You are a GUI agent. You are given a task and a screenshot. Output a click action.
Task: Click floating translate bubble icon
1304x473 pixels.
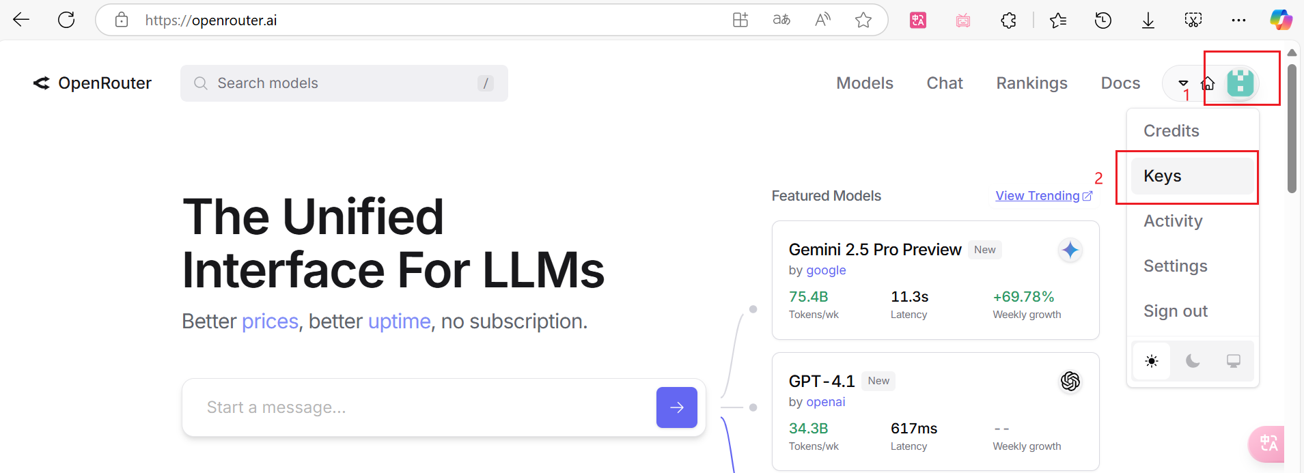[1268, 444]
